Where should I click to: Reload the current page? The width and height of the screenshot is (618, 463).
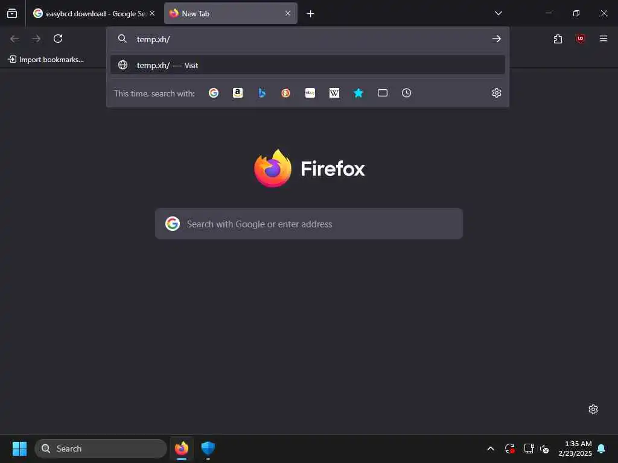[58, 39]
